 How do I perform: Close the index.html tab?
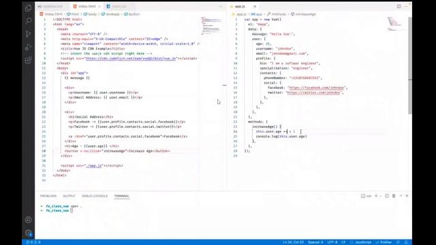coord(99,6)
